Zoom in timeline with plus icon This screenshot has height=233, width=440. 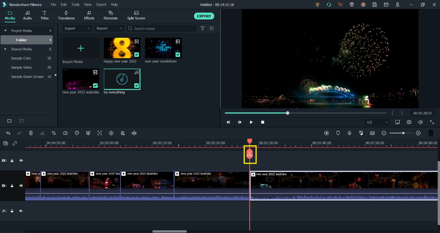pyautogui.click(x=418, y=133)
